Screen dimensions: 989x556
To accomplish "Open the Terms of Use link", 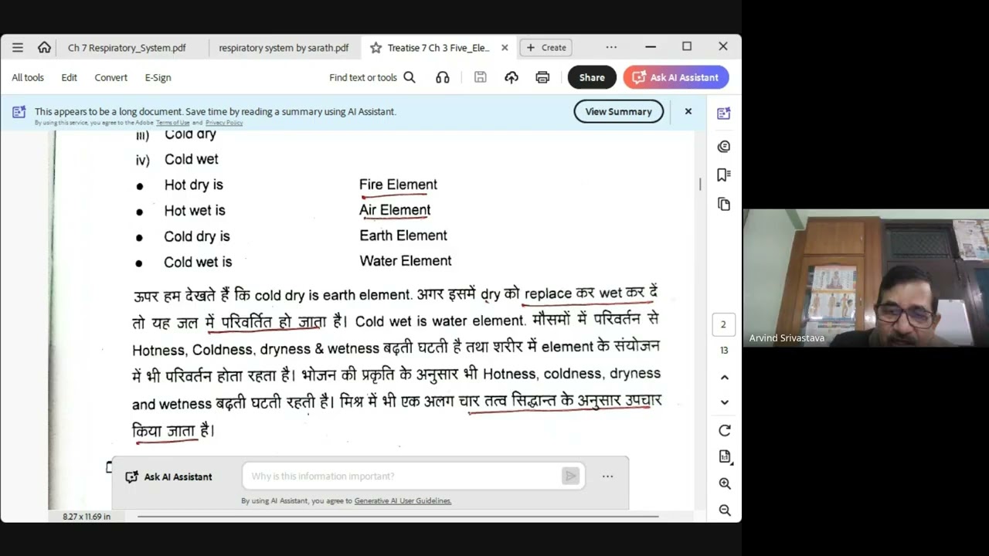I will point(172,123).
